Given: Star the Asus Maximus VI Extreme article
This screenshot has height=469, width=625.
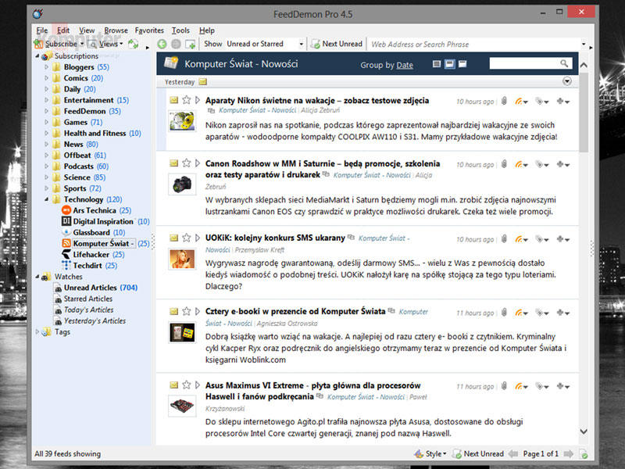Looking at the screenshot, I should 186,385.
